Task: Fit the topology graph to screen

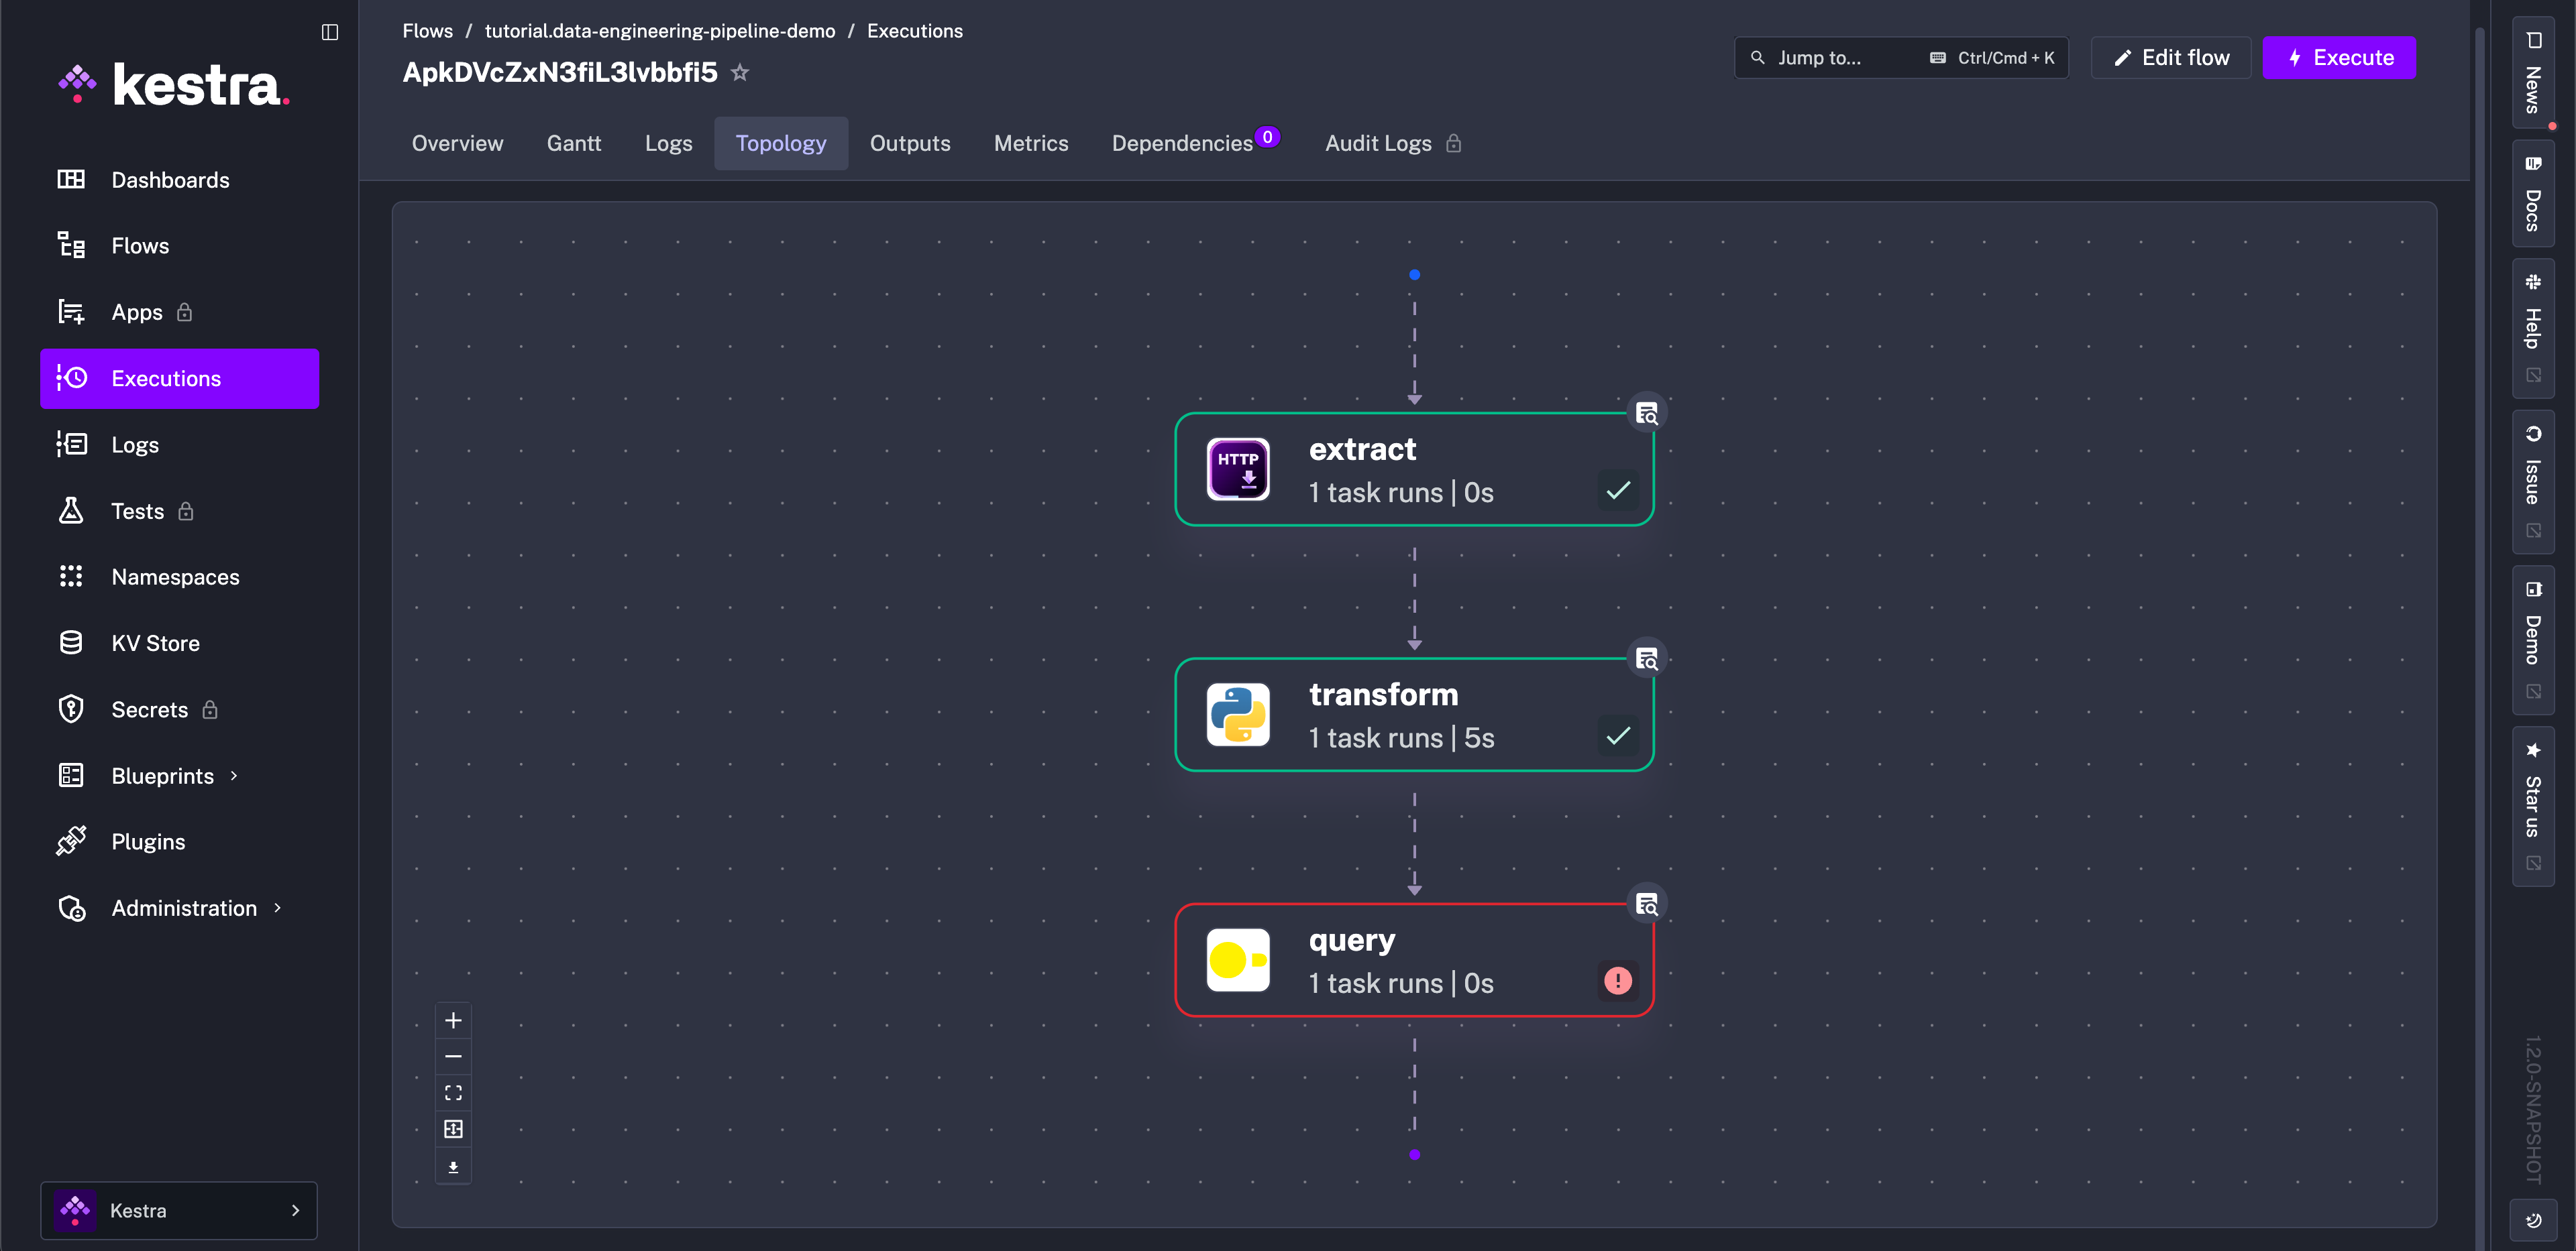Action: (x=453, y=1128)
